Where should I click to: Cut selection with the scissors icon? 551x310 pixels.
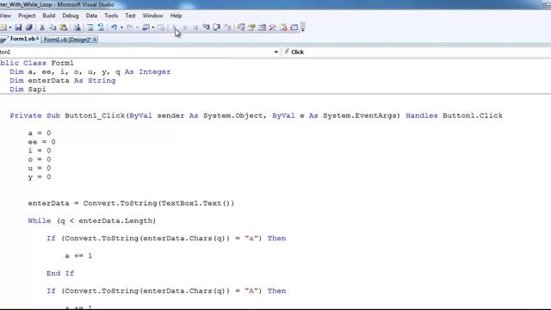click(x=42, y=28)
